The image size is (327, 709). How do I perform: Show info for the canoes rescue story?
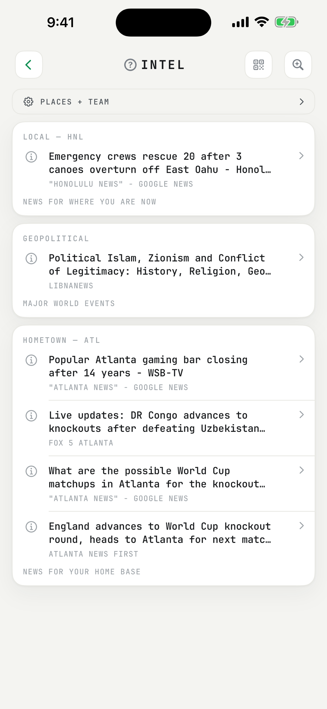31,157
